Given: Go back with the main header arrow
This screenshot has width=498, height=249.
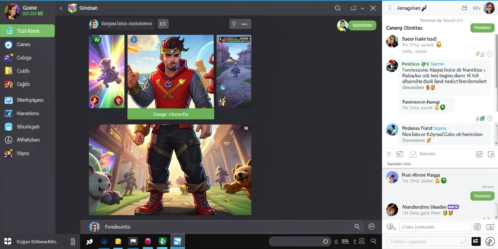Looking at the screenshot, I should [61, 8].
